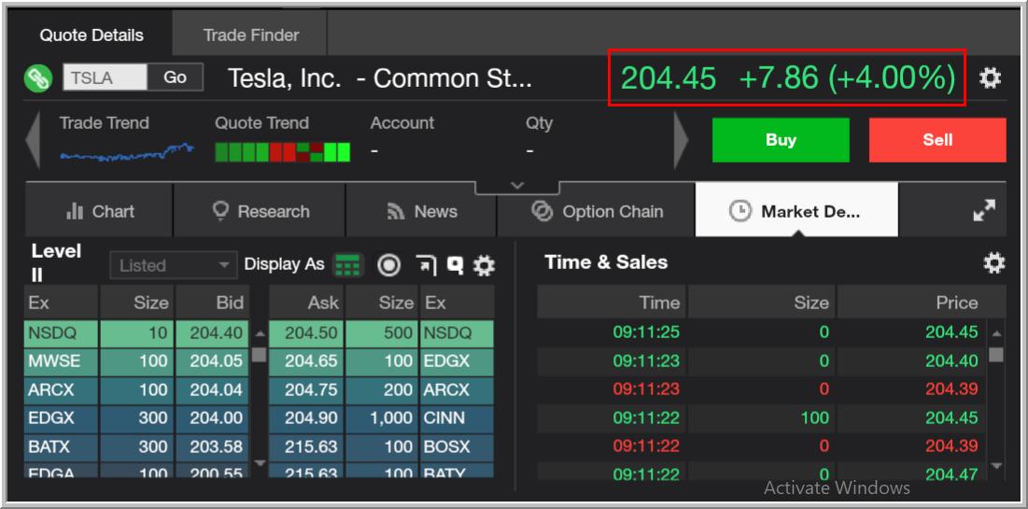Click the BOSX ask exchange cell
This screenshot has height=509, width=1028.
pos(457,446)
